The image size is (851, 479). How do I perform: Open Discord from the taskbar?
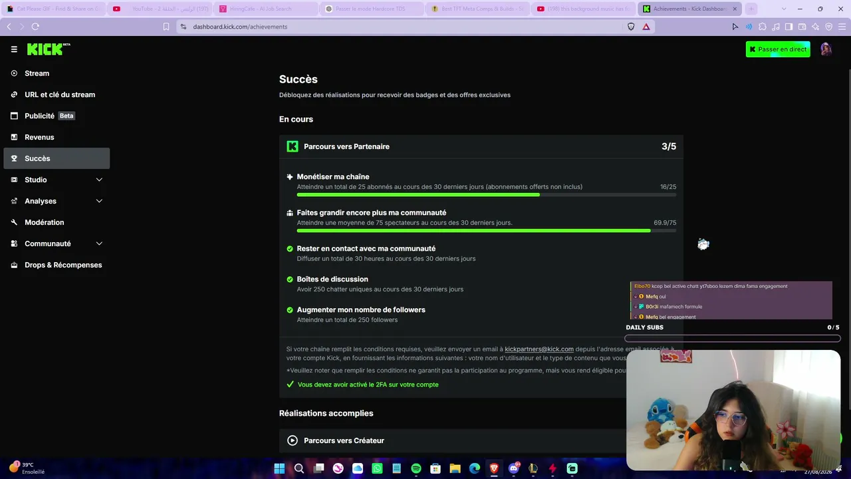pos(513,468)
